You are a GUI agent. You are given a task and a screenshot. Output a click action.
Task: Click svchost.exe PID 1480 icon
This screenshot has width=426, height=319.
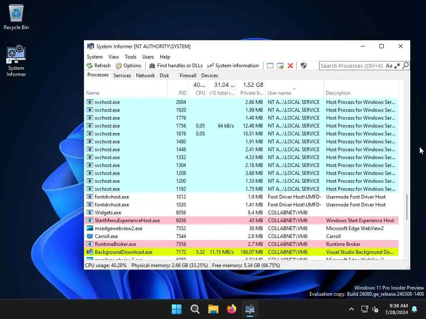tap(90, 142)
